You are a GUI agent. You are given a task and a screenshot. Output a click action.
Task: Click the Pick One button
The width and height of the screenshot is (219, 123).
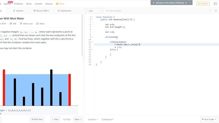coord(37,119)
